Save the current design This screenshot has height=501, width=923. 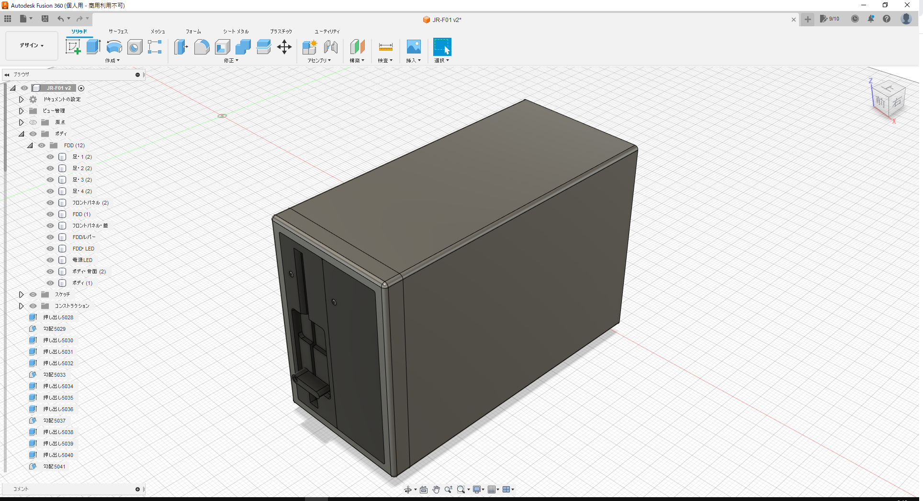(45, 18)
